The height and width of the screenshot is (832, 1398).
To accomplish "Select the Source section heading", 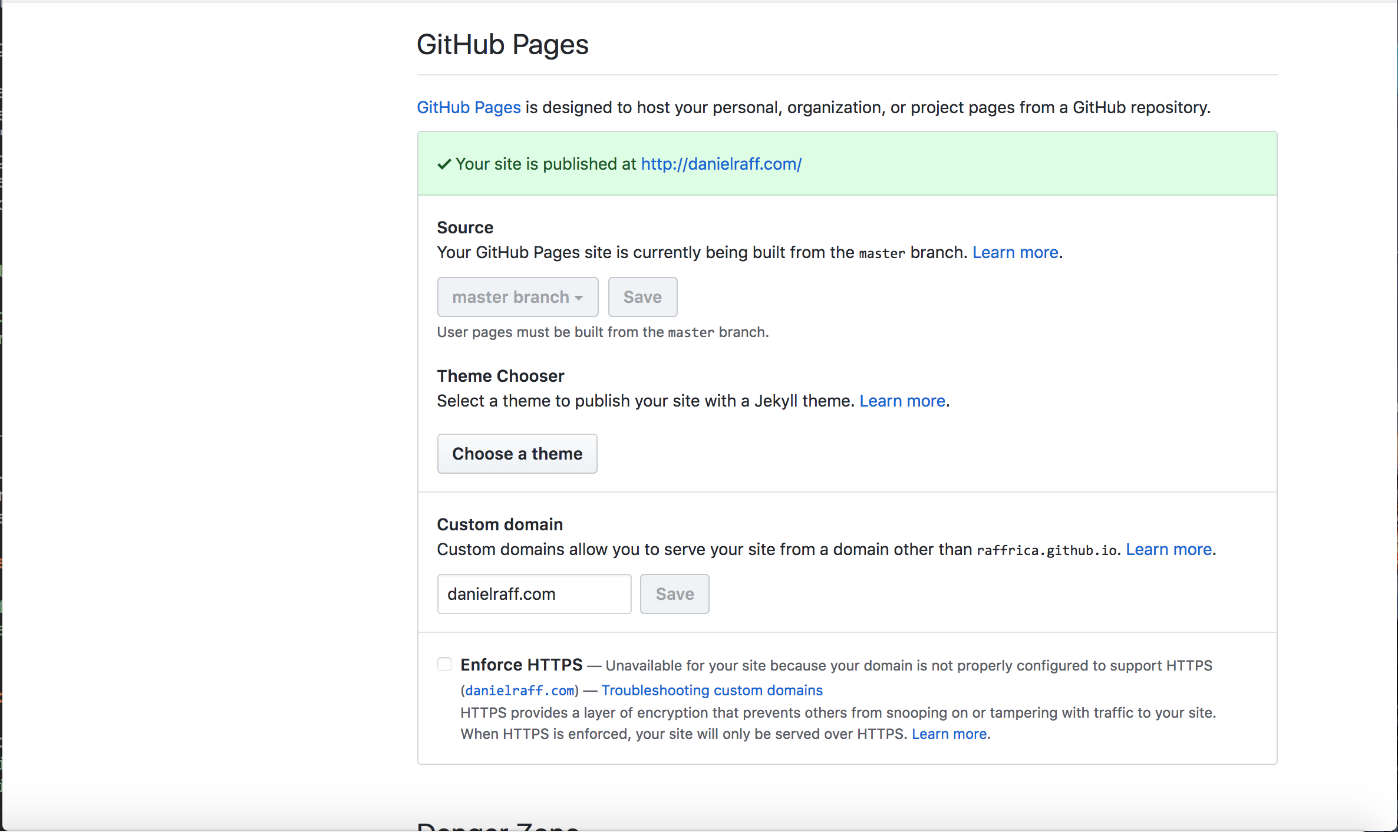I will (465, 227).
